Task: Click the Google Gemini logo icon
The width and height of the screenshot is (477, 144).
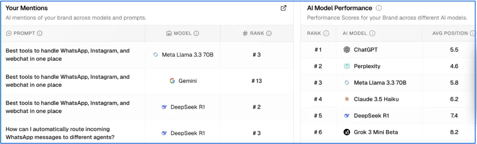Action: [172, 81]
